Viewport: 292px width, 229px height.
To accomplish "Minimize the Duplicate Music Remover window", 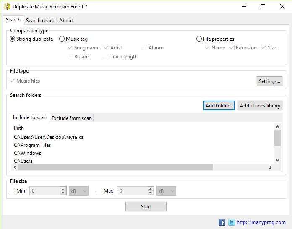I will pyautogui.click(x=244, y=7).
